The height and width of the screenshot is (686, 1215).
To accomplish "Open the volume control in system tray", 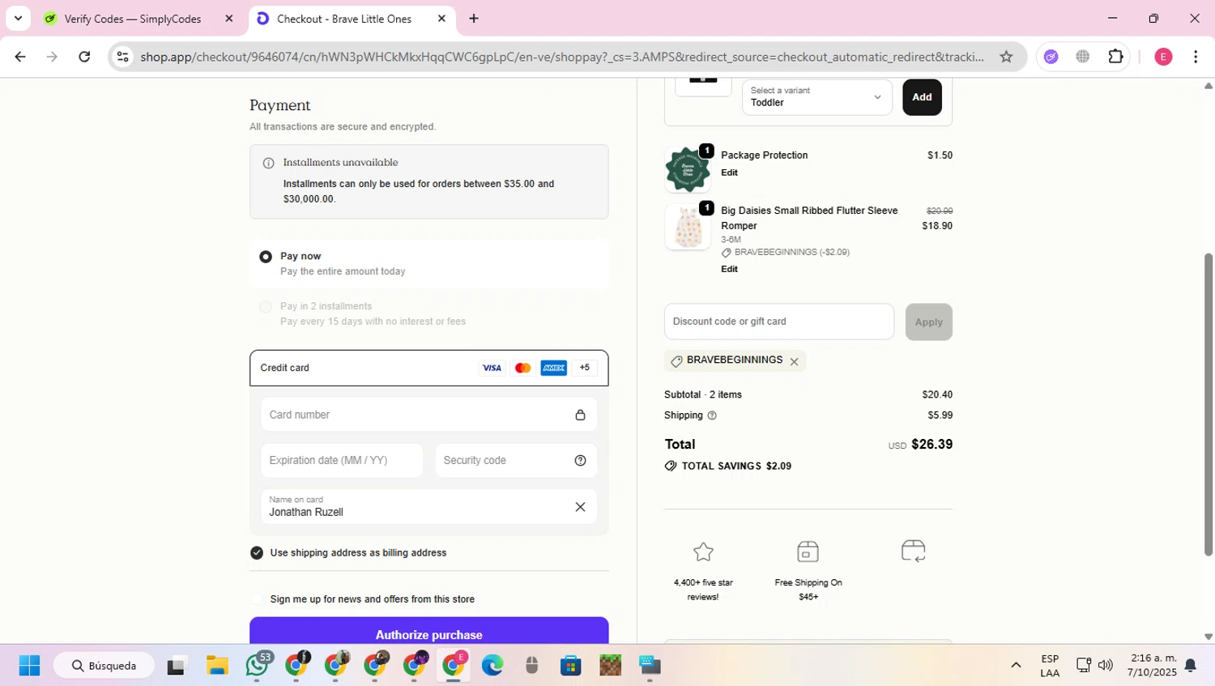I will pos(1106,666).
